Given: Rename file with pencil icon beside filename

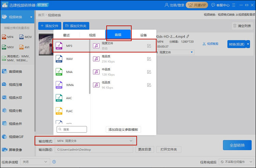Looking at the screenshot, I should 188,37.
